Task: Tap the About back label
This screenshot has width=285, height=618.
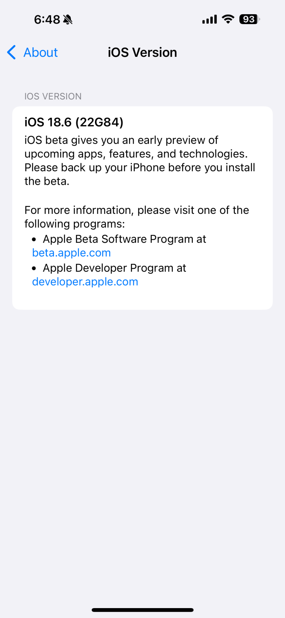Action: coord(41,53)
